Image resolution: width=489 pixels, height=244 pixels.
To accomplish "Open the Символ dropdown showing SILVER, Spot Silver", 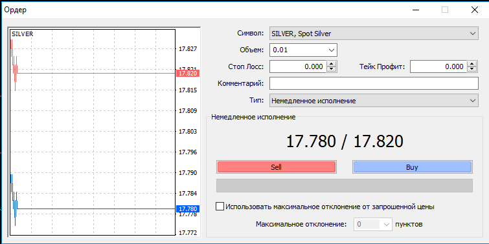I will pyautogui.click(x=374, y=34).
